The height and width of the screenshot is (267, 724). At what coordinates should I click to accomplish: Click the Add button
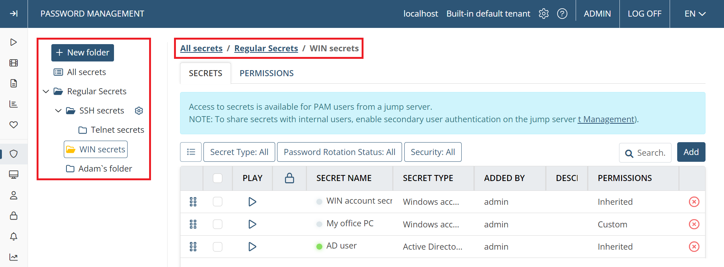click(x=691, y=152)
